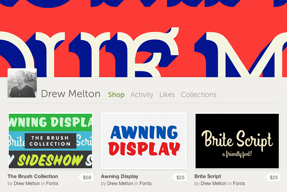Open Fonts category under Brite Script
The height and width of the screenshot is (192, 287).
[239, 184]
